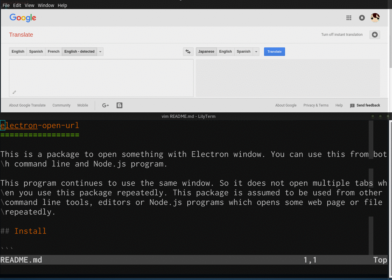Expand the target language dropdown arrow
392x280 pixels.
[x=256, y=52]
